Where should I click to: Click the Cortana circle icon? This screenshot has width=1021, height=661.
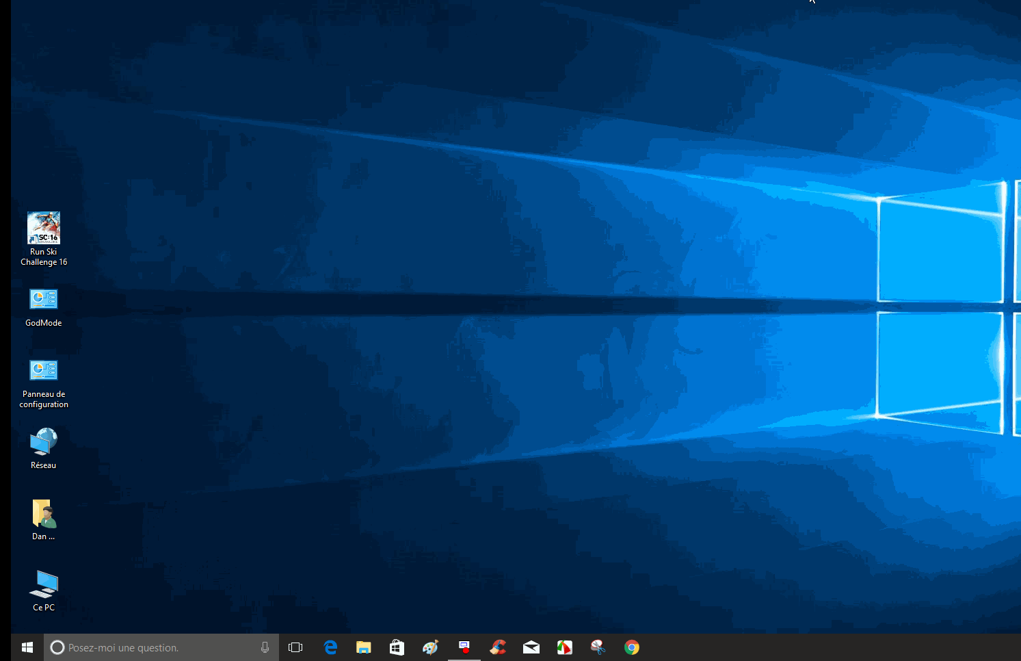coord(57,647)
